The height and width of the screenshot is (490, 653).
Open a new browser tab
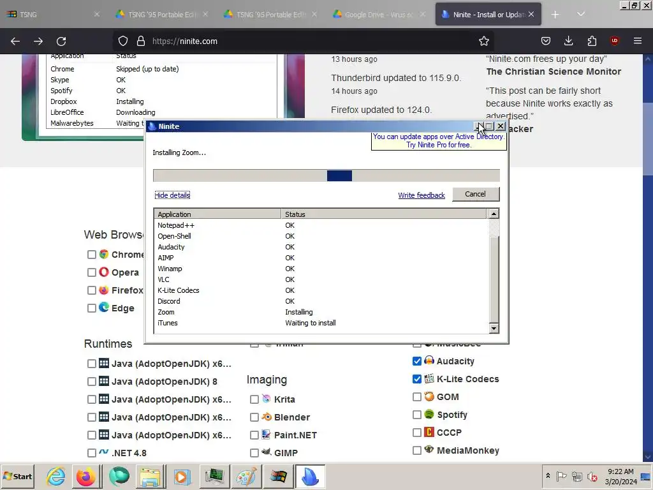pyautogui.click(x=555, y=15)
